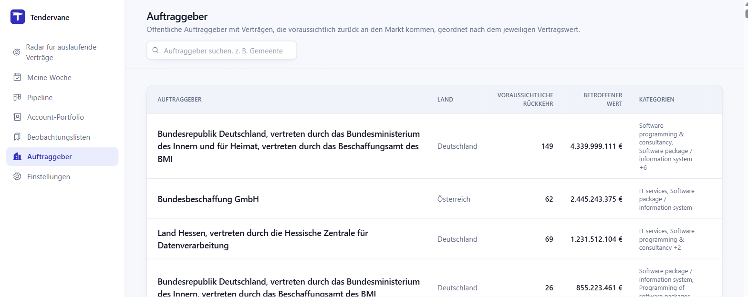The image size is (748, 297).
Task: Click the return count 26
Action: tap(549, 288)
